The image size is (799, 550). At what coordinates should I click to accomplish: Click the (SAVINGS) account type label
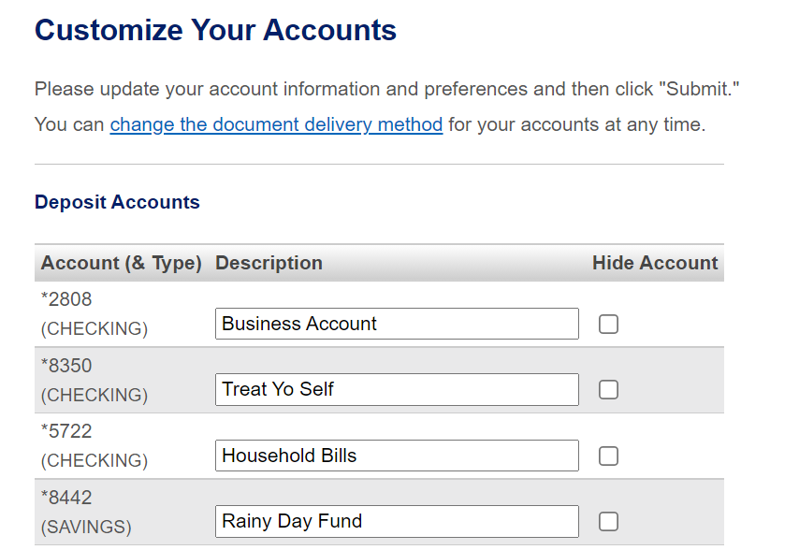coord(86,527)
